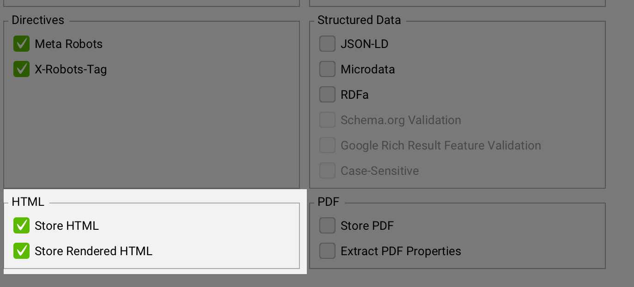Viewport: 634px width, 287px height.
Task: Click the Schema.org Validation checkbox
Action: pyautogui.click(x=327, y=120)
